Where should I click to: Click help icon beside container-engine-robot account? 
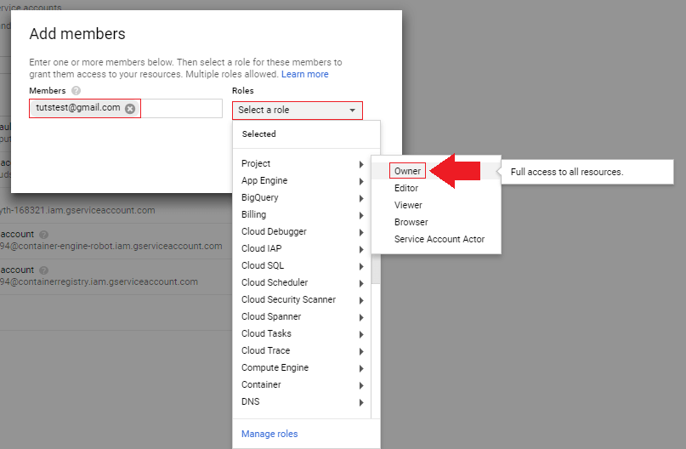pos(43,235)
